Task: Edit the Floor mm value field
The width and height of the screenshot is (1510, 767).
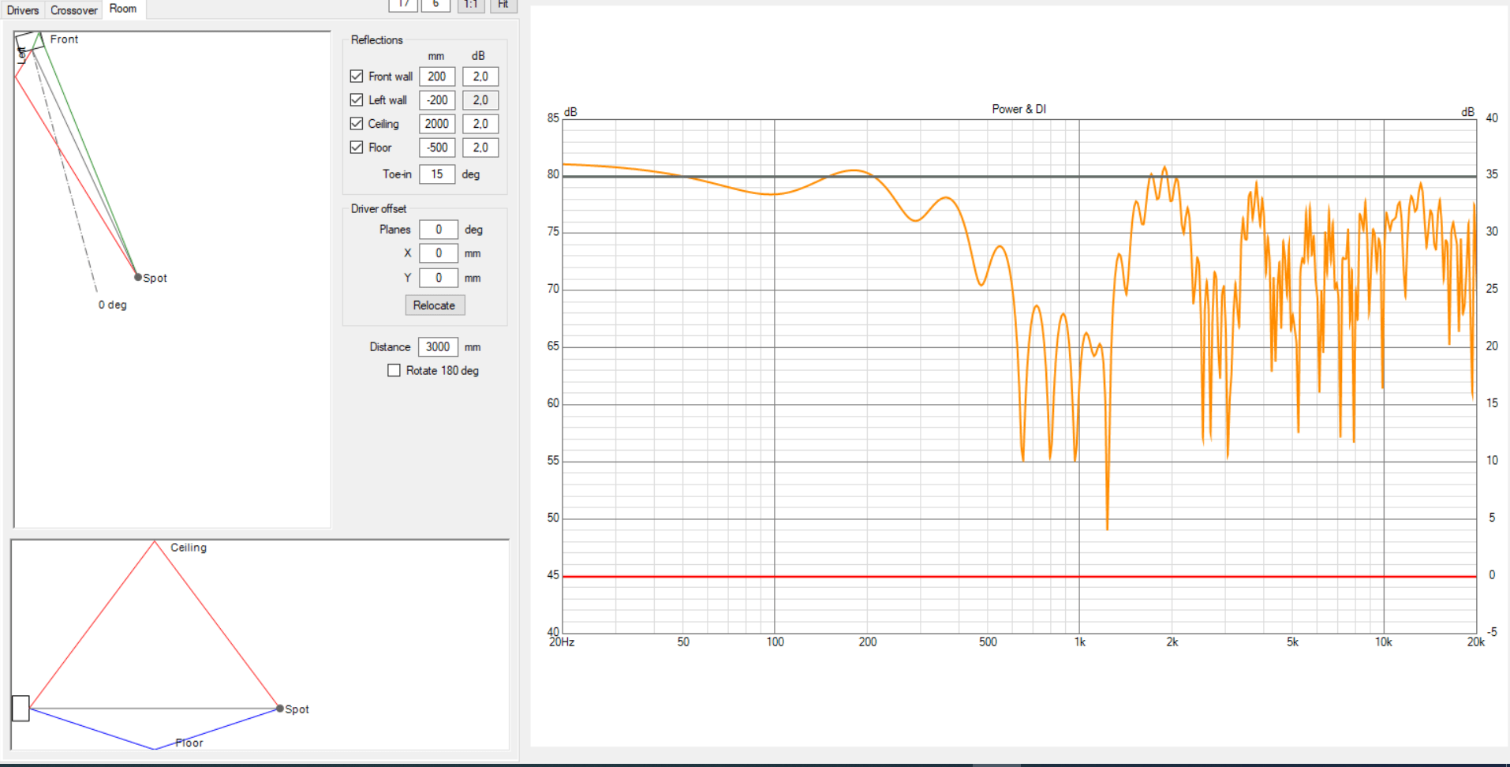Action: point(437,148)
